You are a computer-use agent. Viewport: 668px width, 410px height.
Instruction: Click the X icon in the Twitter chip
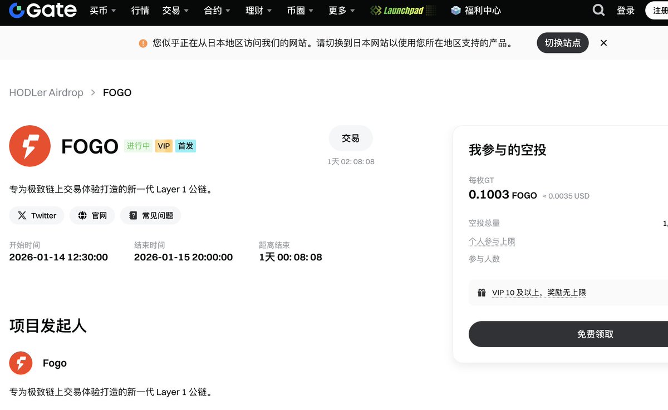click(22, 215)
